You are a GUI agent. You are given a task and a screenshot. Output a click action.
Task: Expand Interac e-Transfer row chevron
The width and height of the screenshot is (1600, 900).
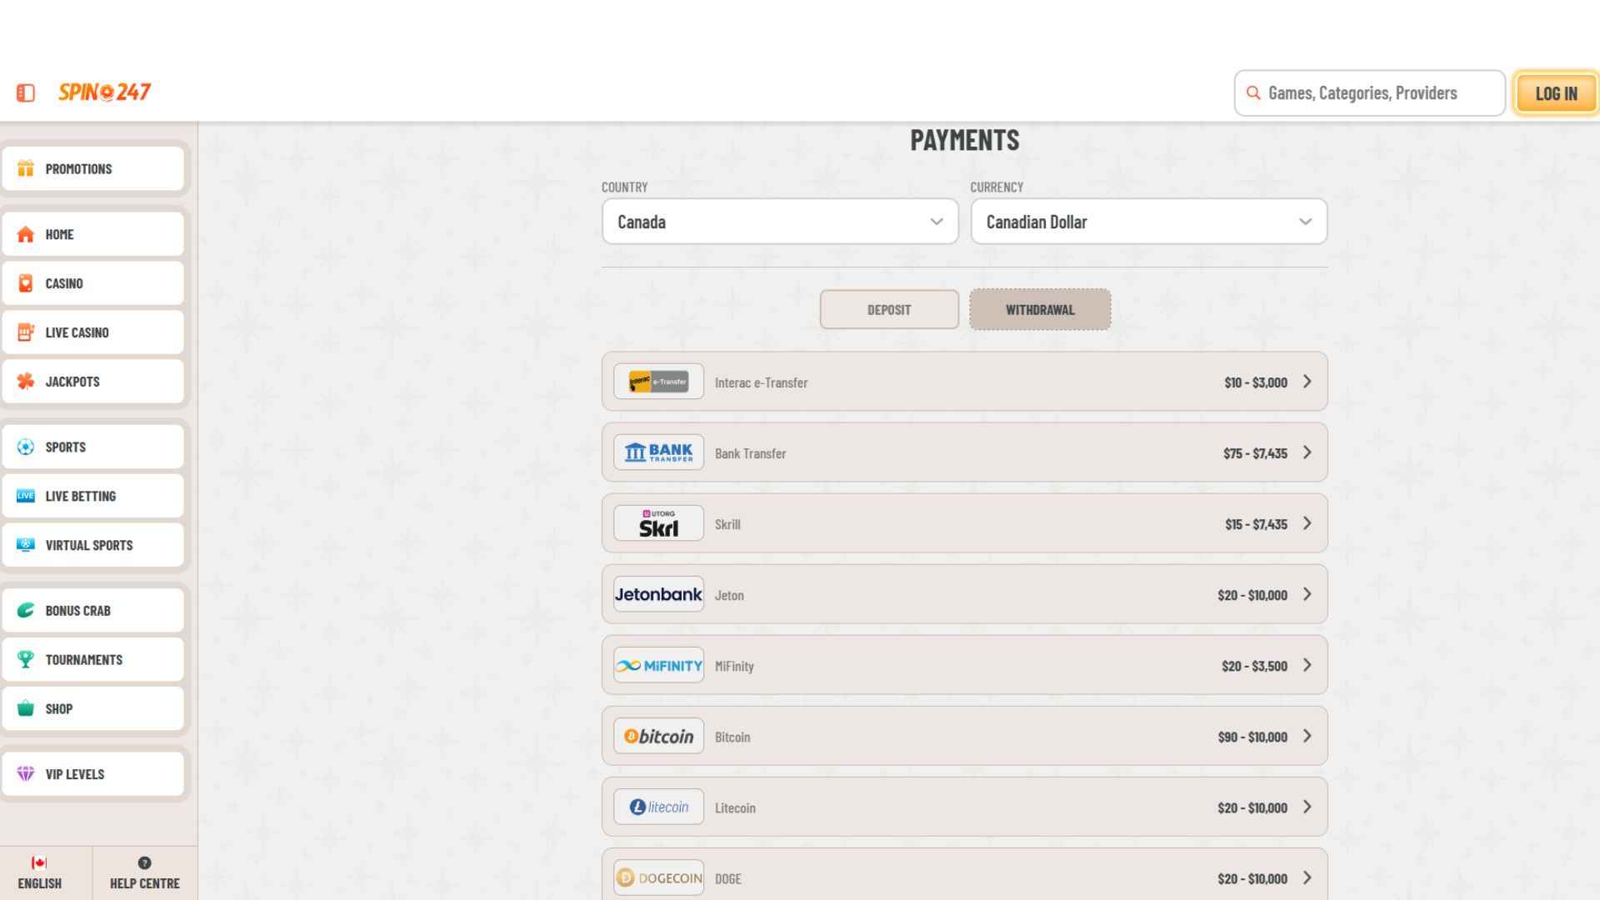[1307, 382]
